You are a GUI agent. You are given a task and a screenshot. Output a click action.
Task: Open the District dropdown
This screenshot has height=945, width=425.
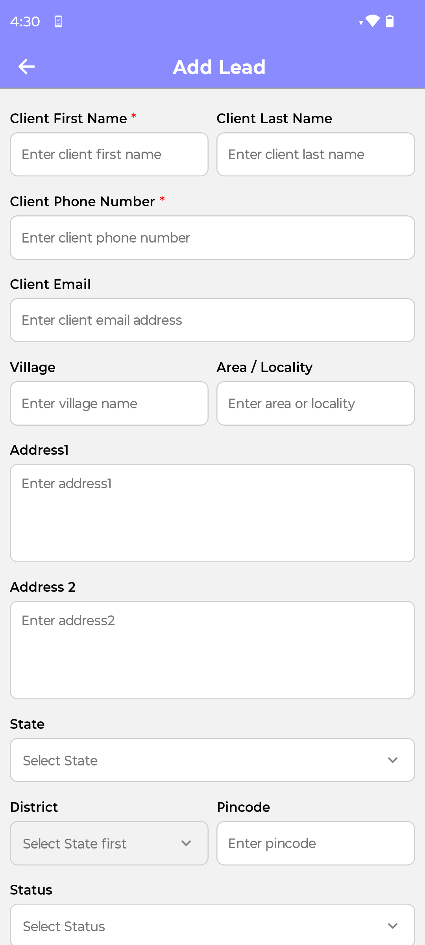click(109, 843)
